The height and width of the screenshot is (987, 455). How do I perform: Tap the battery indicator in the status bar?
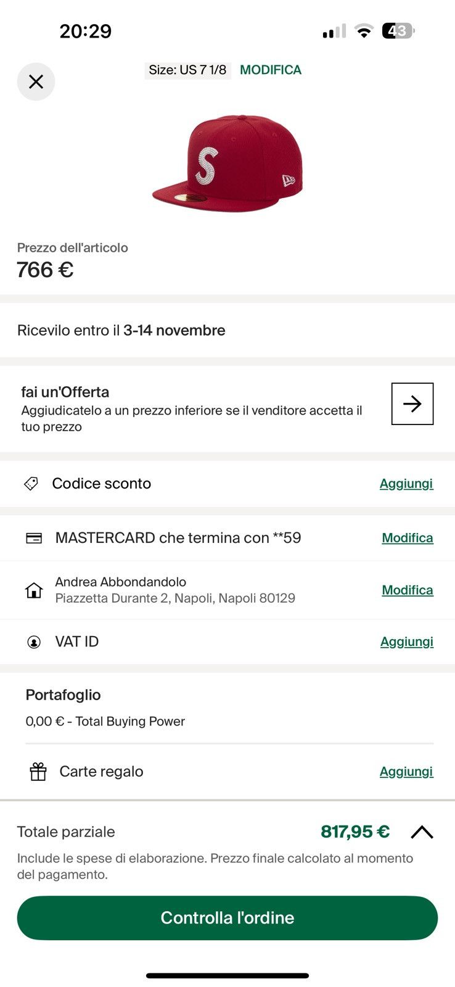pyautogui.click(x=399, y=31)
